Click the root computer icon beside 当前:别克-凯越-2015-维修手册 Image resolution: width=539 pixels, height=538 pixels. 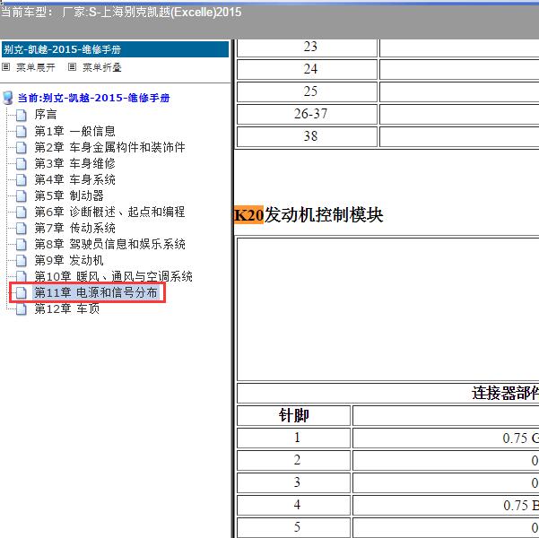point(8,98)
